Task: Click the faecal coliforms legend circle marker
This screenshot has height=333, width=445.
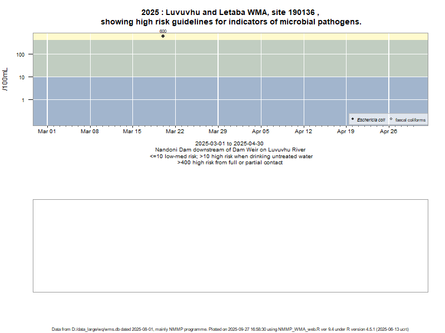Action: 391,119
